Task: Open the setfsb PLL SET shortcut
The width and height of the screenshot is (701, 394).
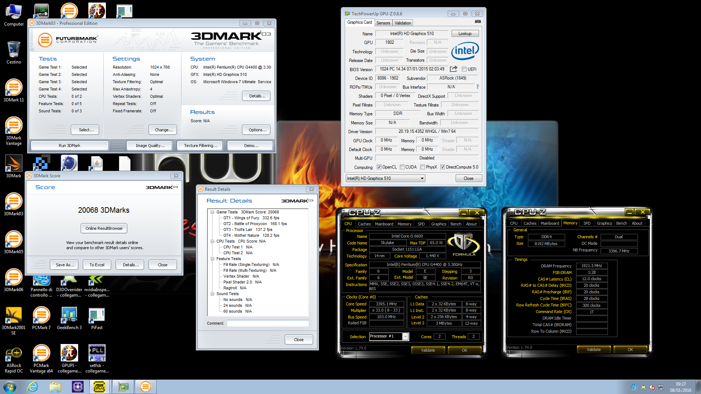Action: [x=97, y=359]
